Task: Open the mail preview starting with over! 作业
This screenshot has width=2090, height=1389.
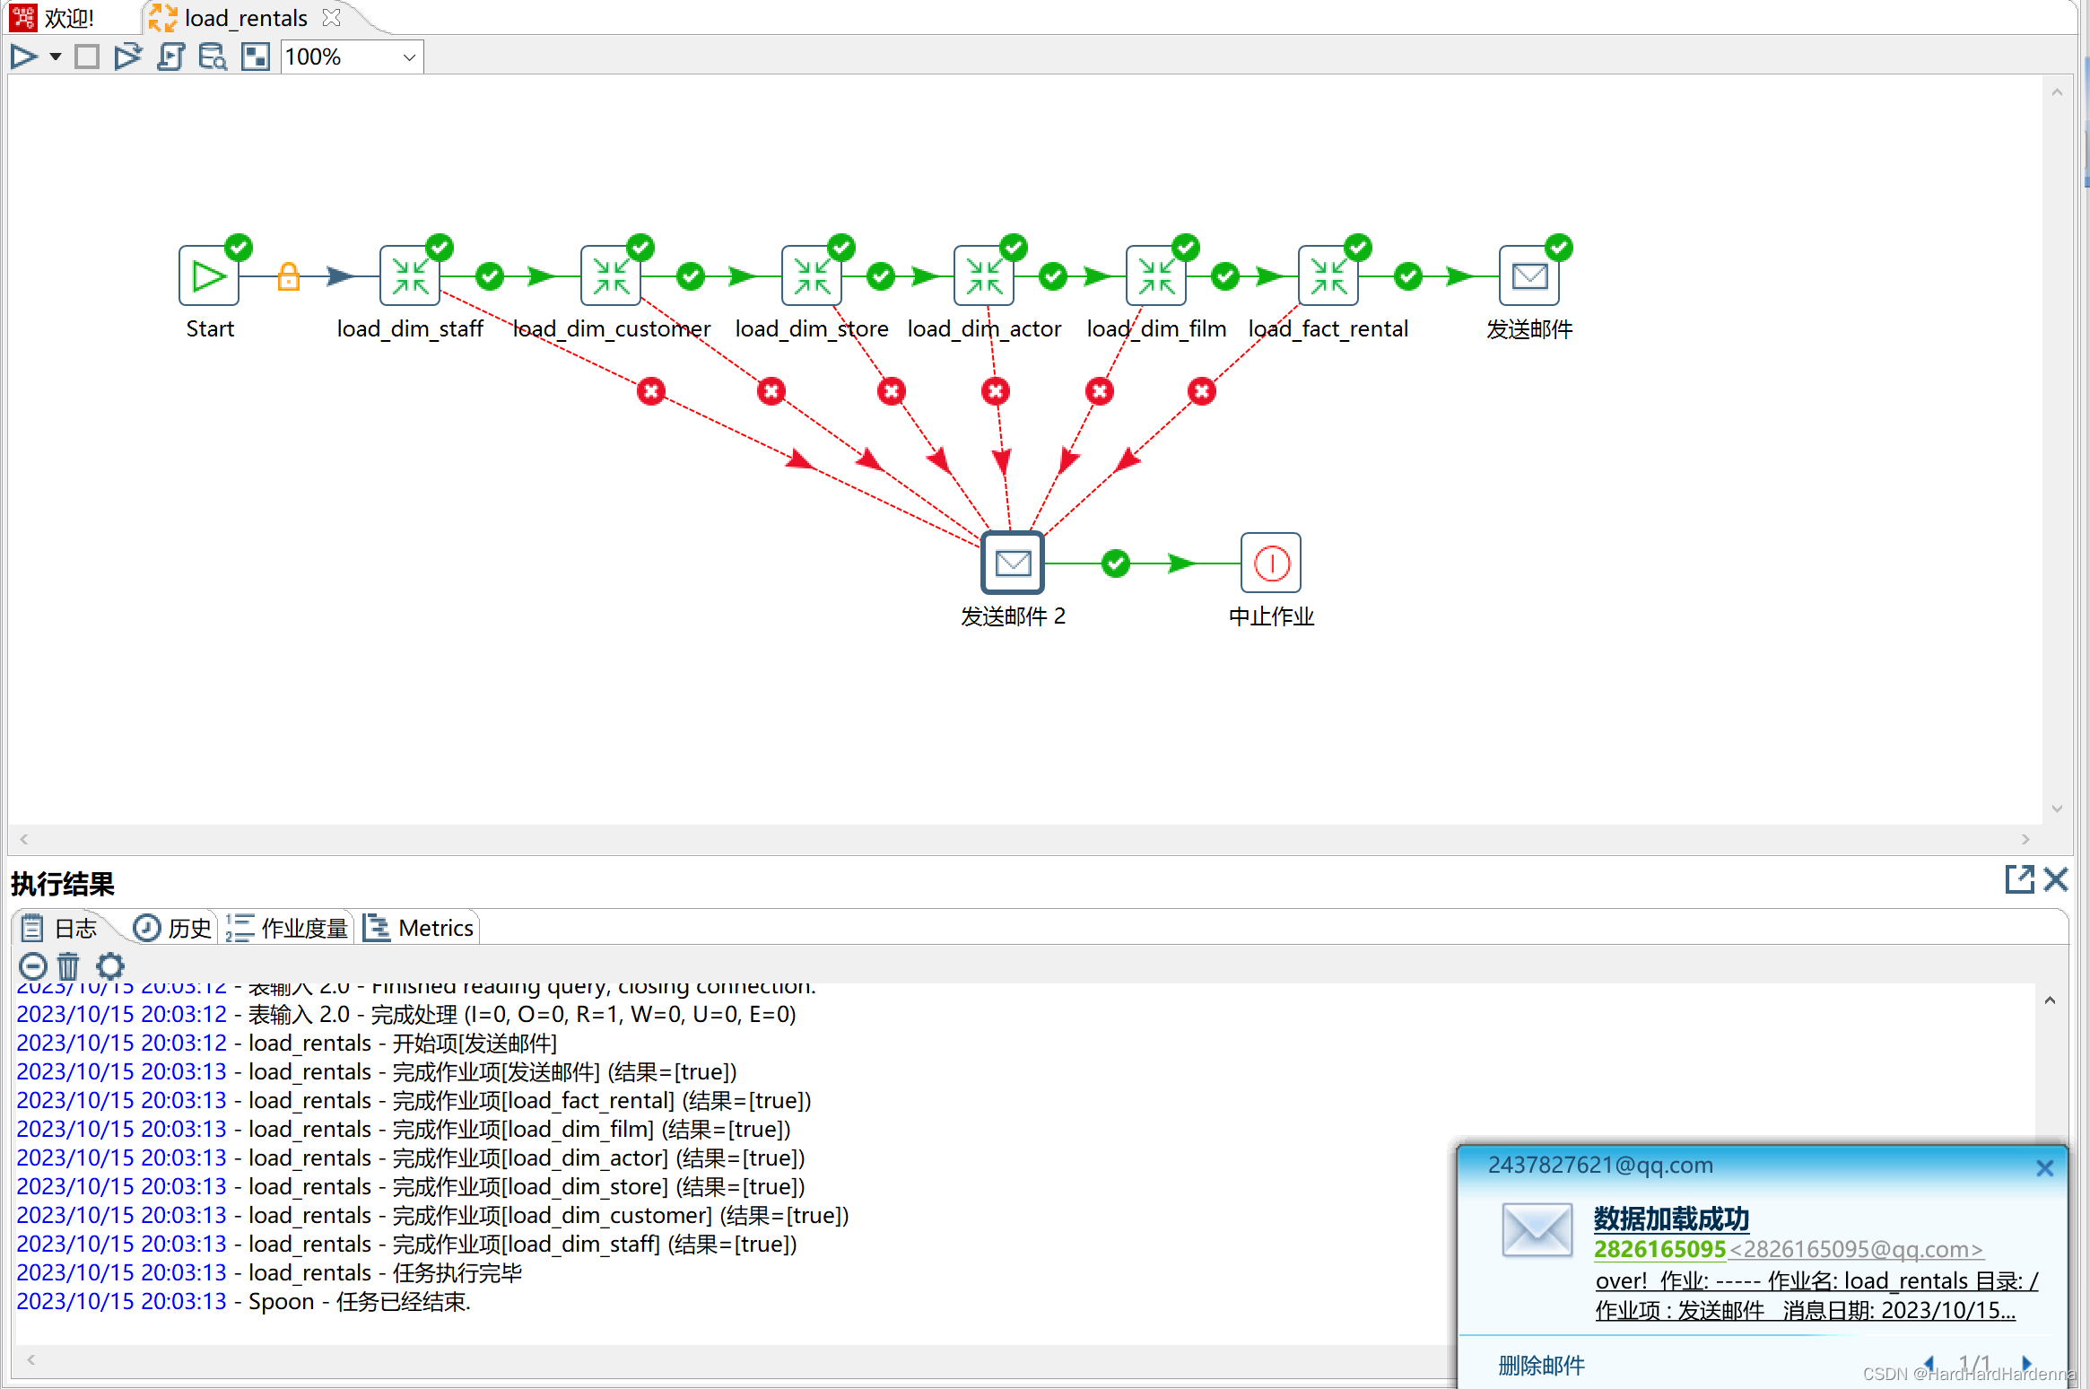Action: click(x=1816, y=1296)
